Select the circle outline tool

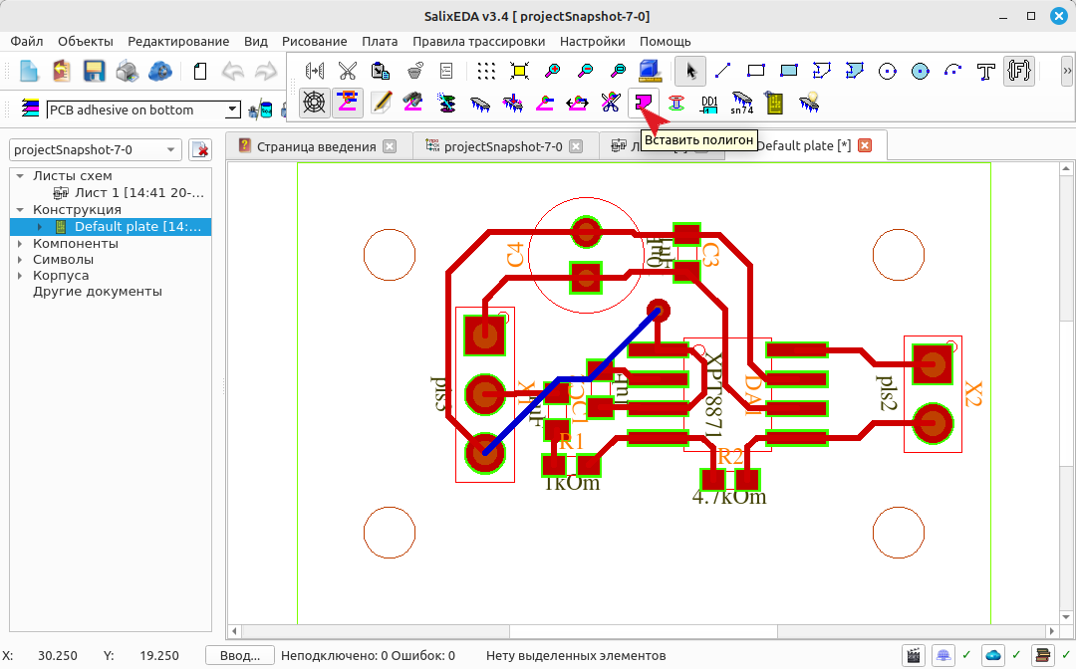(x=888, y=72)
